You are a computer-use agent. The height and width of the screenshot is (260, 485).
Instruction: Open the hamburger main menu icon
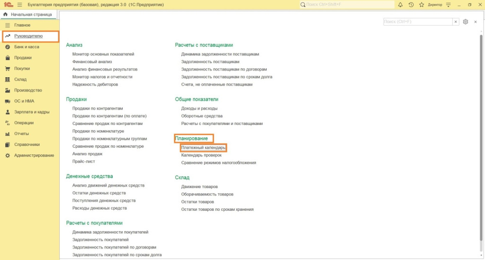pos(19,5)
